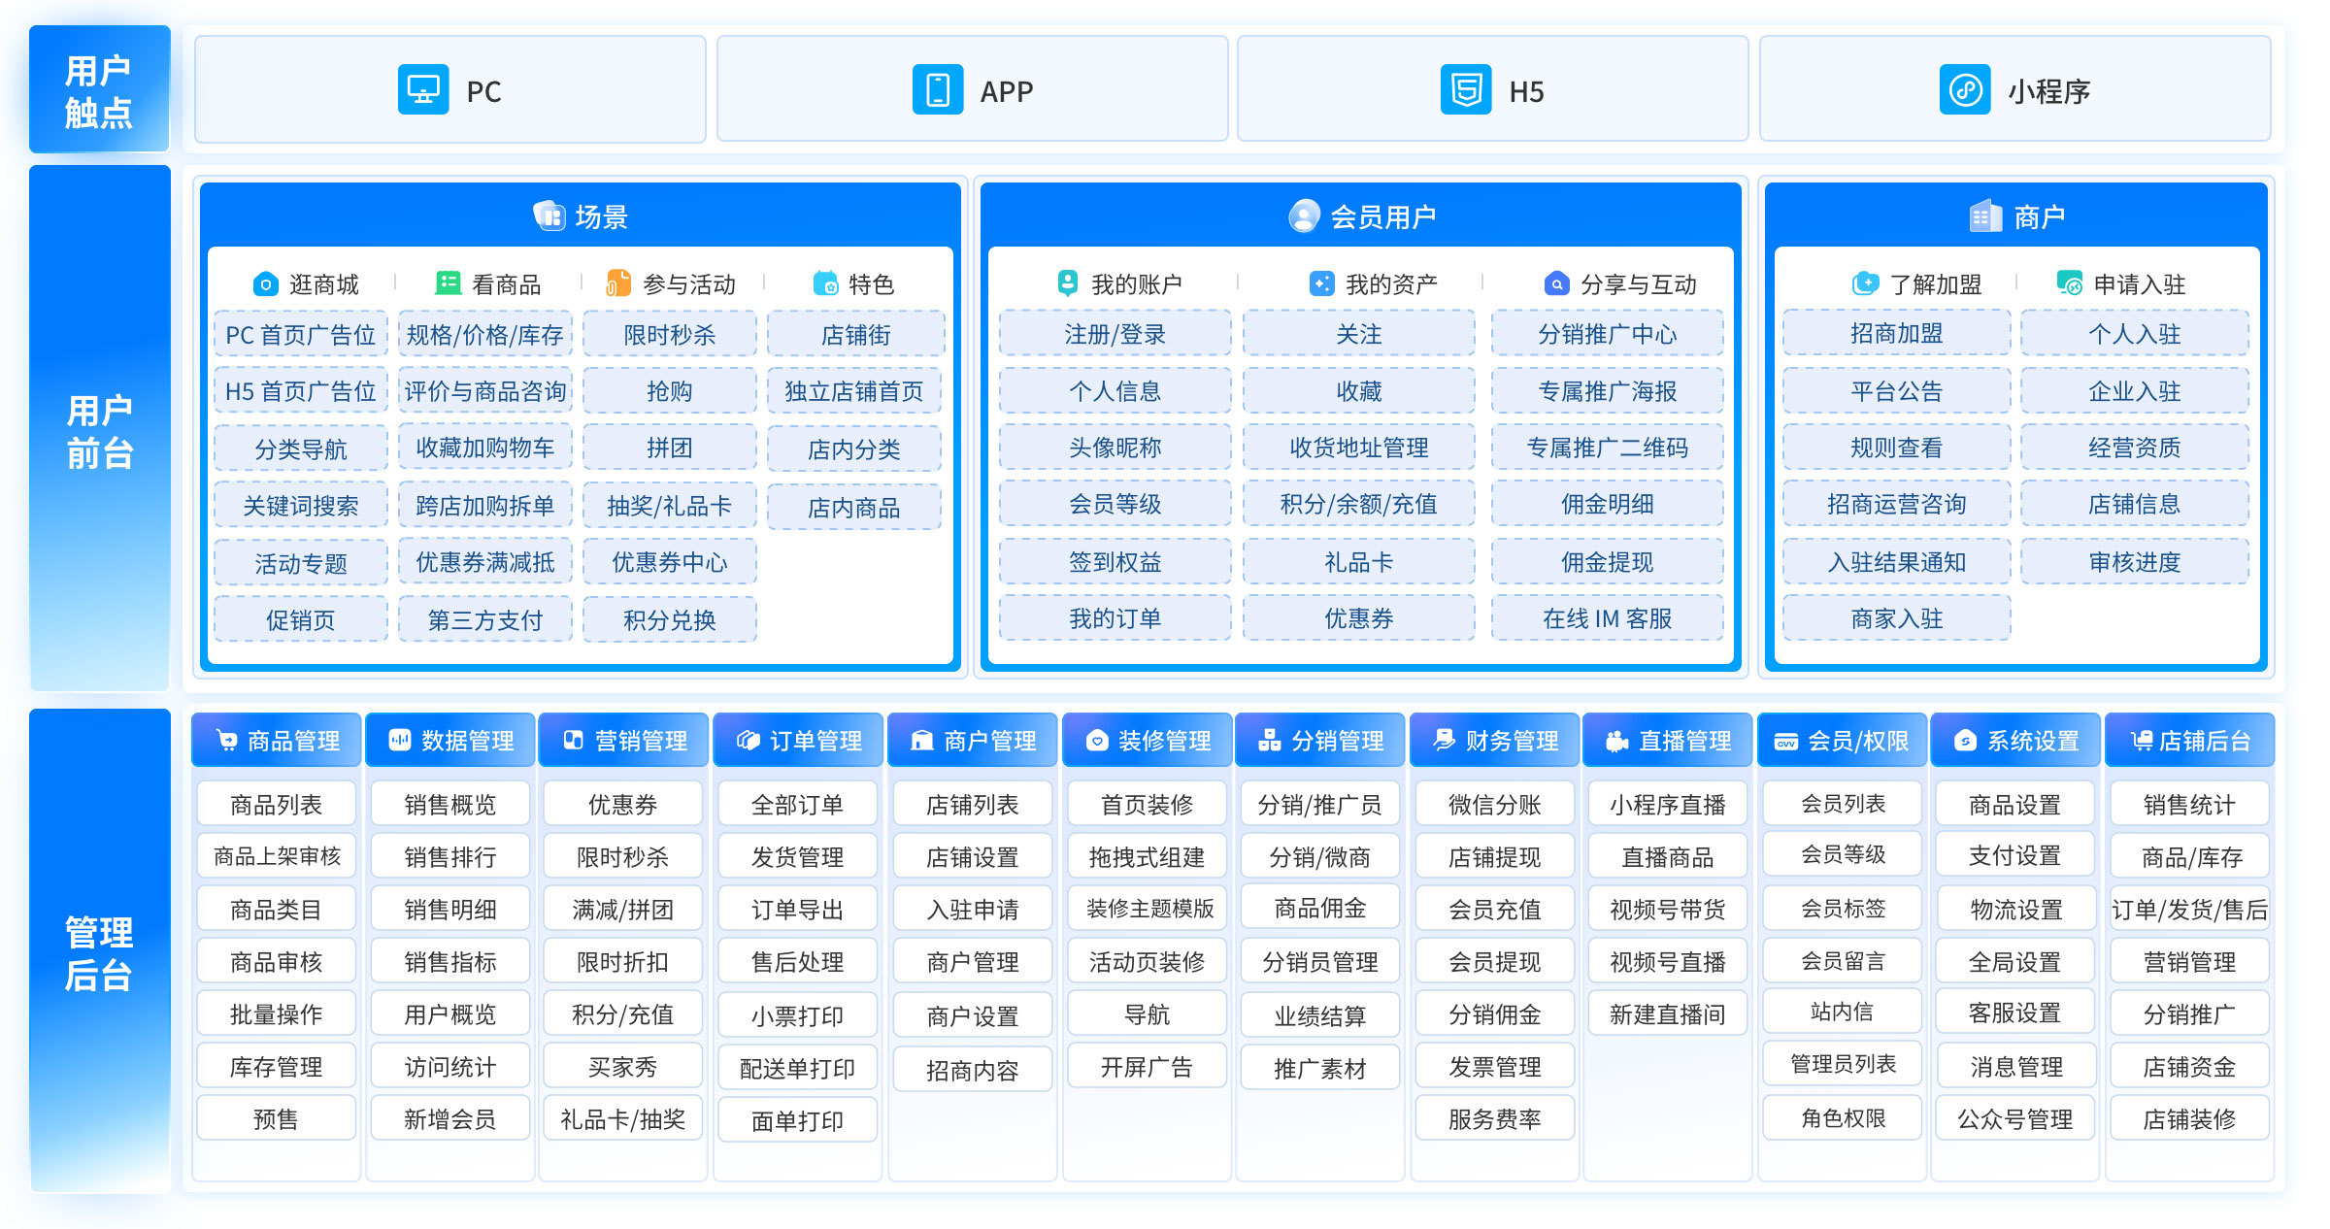Click the 拖拽式组建 item
2330x1229 pixels.
pos(1148,856)
